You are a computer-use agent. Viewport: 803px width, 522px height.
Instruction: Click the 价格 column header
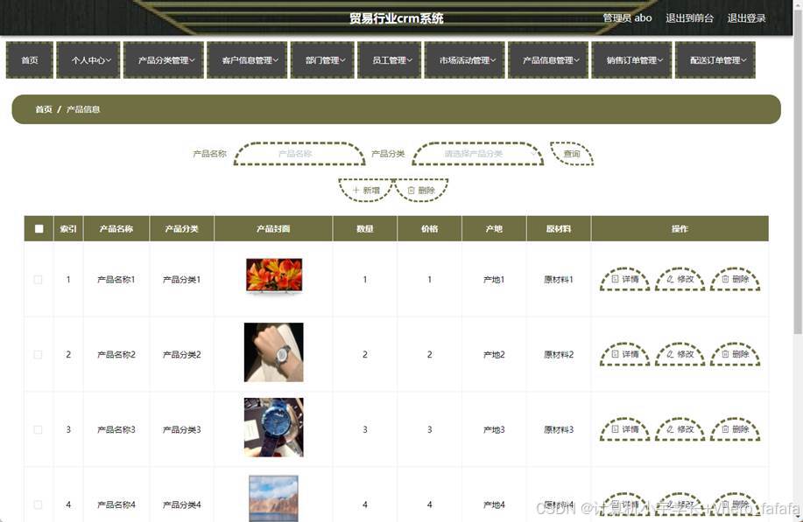[430, 228]
